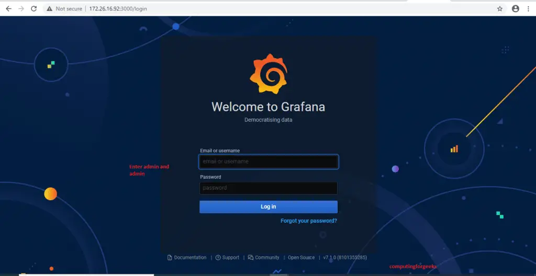
Task: Click the Password label text
Action: point(210,177)
